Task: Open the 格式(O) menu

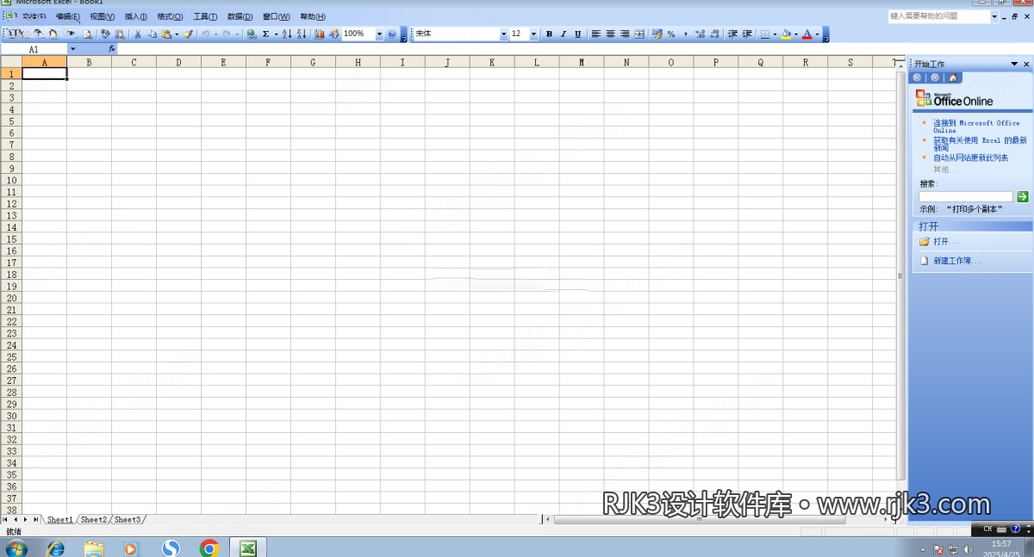Action: coord(170,16)
